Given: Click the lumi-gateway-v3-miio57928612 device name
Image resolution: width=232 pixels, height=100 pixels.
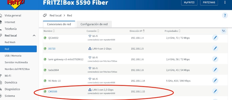Looking at the screenshot, I should coord(66,59).
